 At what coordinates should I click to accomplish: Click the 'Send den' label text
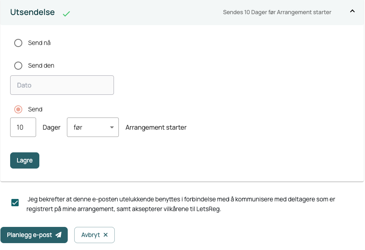click(x=41, y=66)
